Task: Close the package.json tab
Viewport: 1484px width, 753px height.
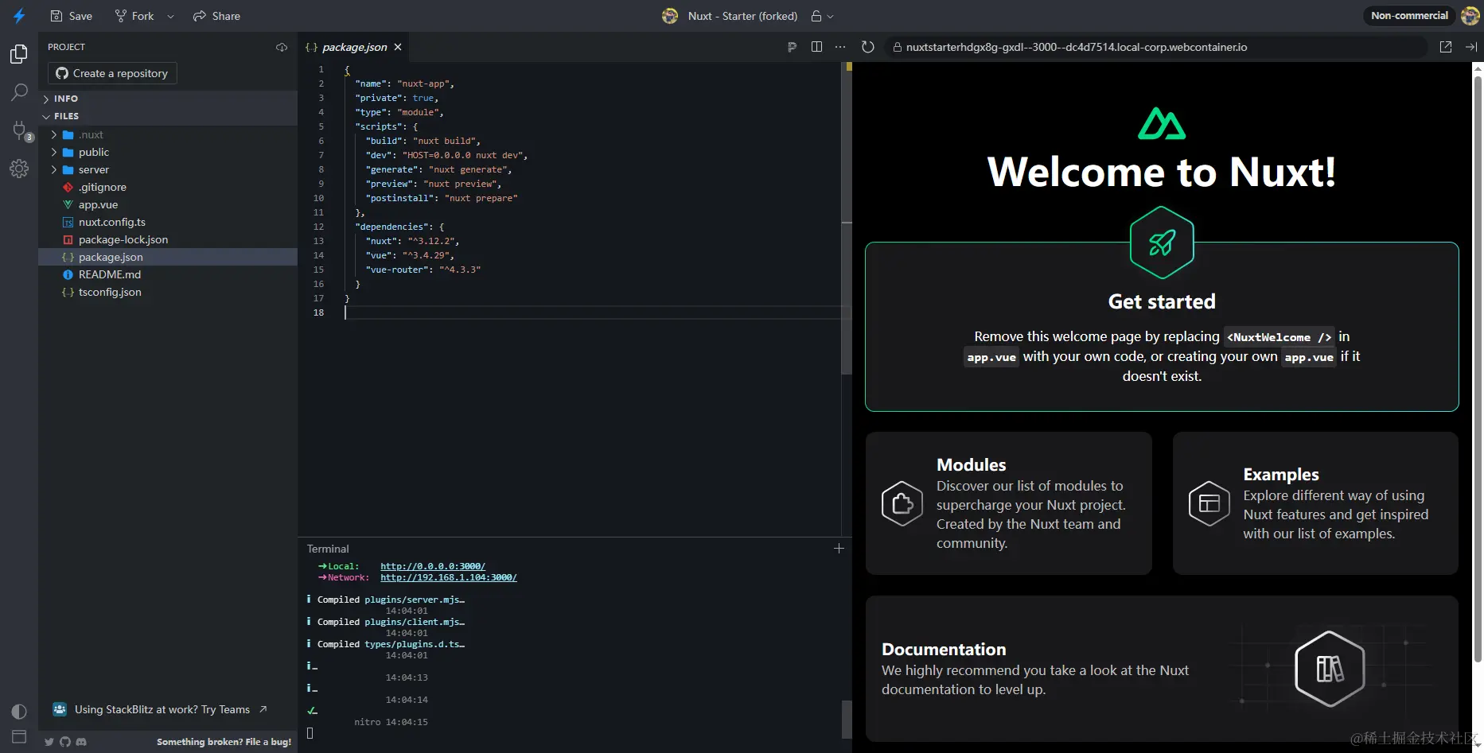Action: 398,47
